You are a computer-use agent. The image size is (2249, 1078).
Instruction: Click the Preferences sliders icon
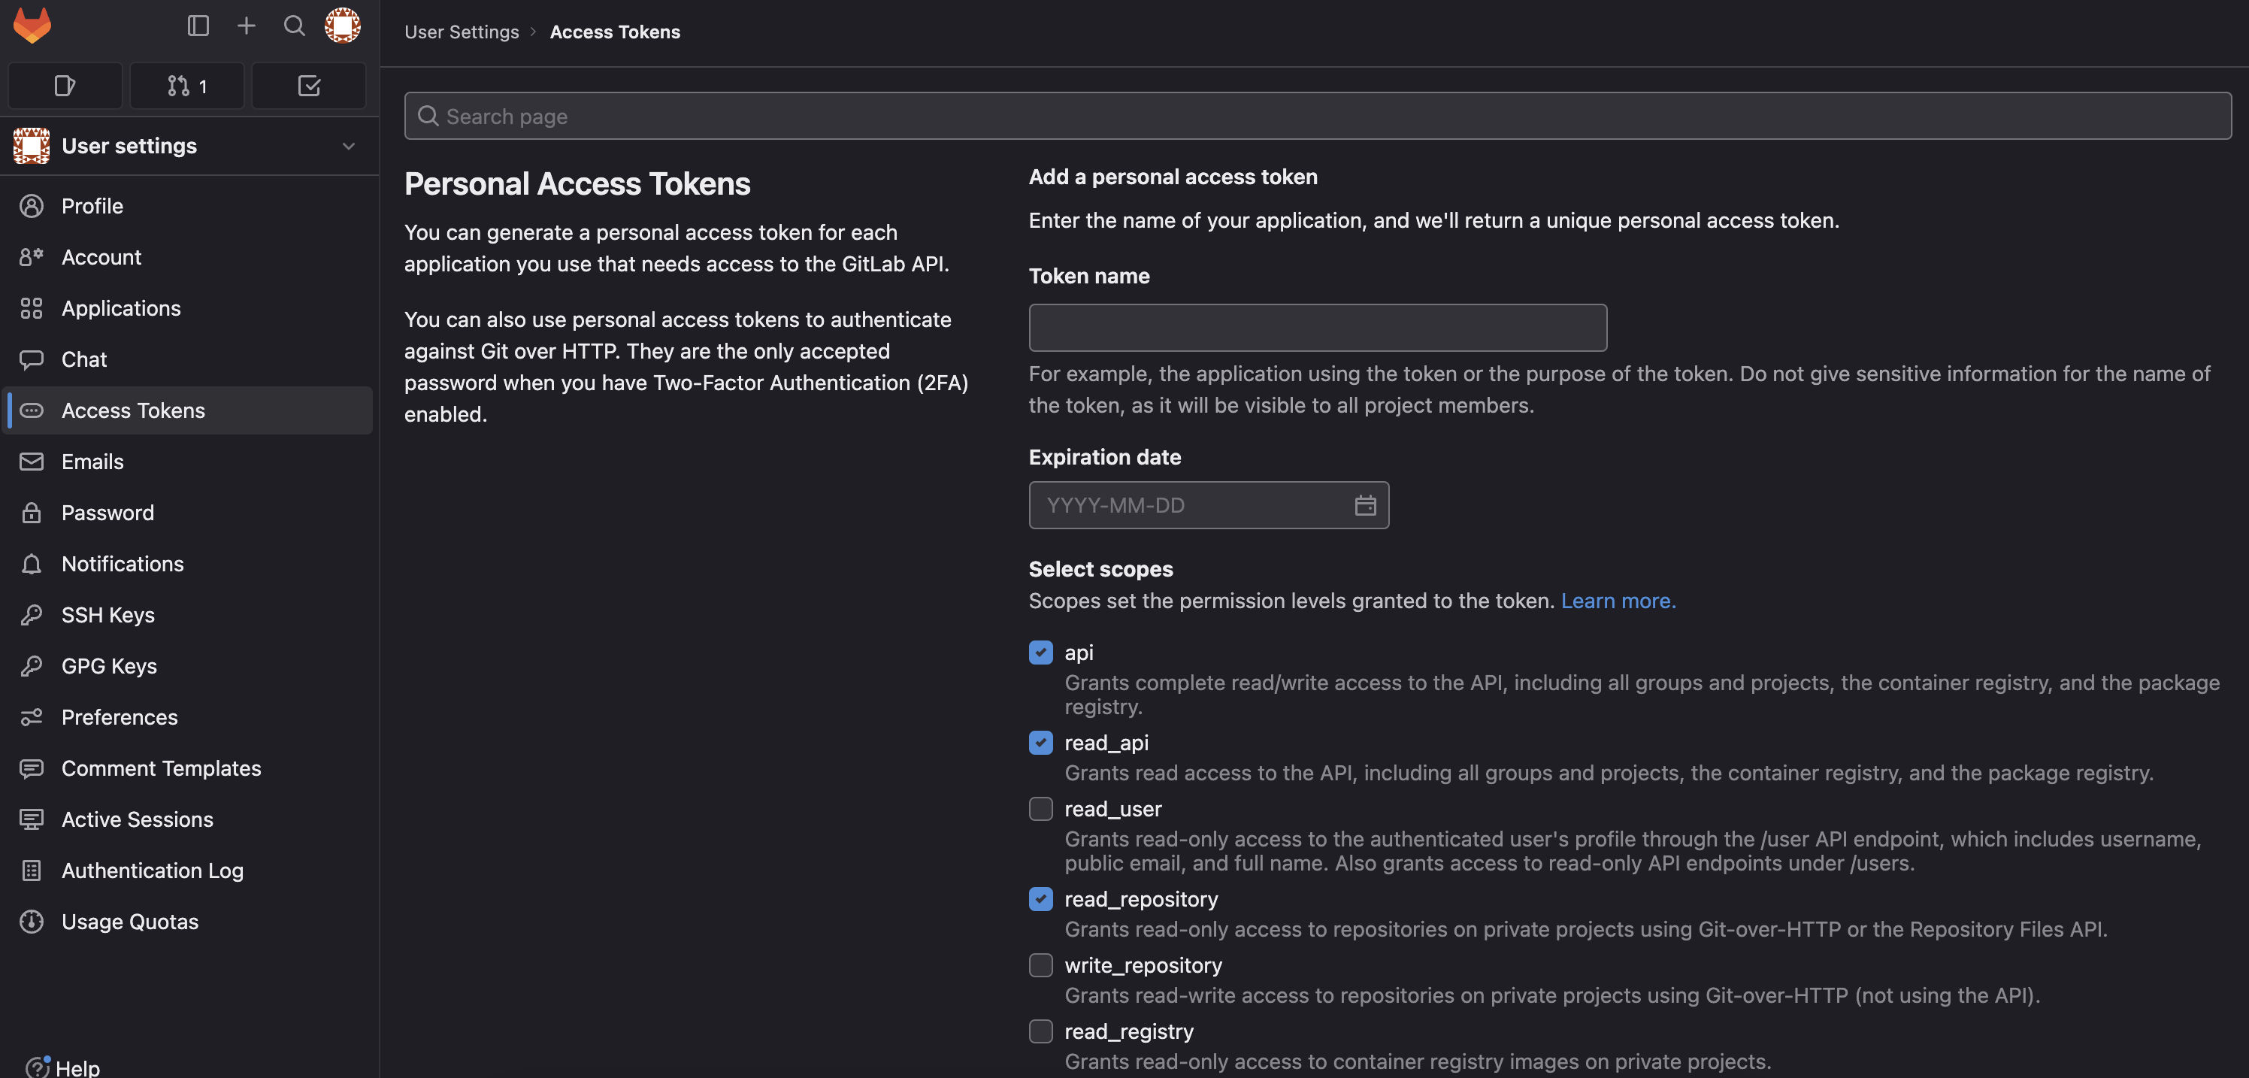(x=32, y=716)
